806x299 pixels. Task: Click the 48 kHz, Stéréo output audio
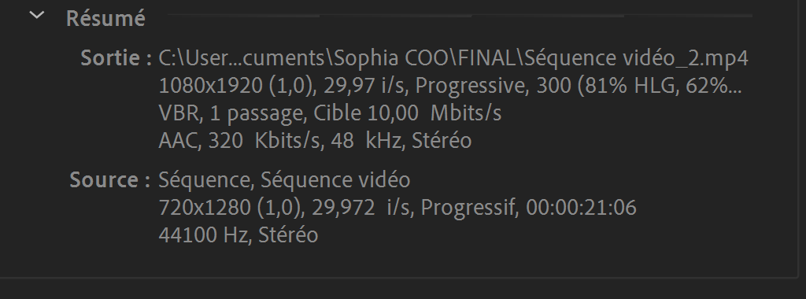tap(401, 140)
